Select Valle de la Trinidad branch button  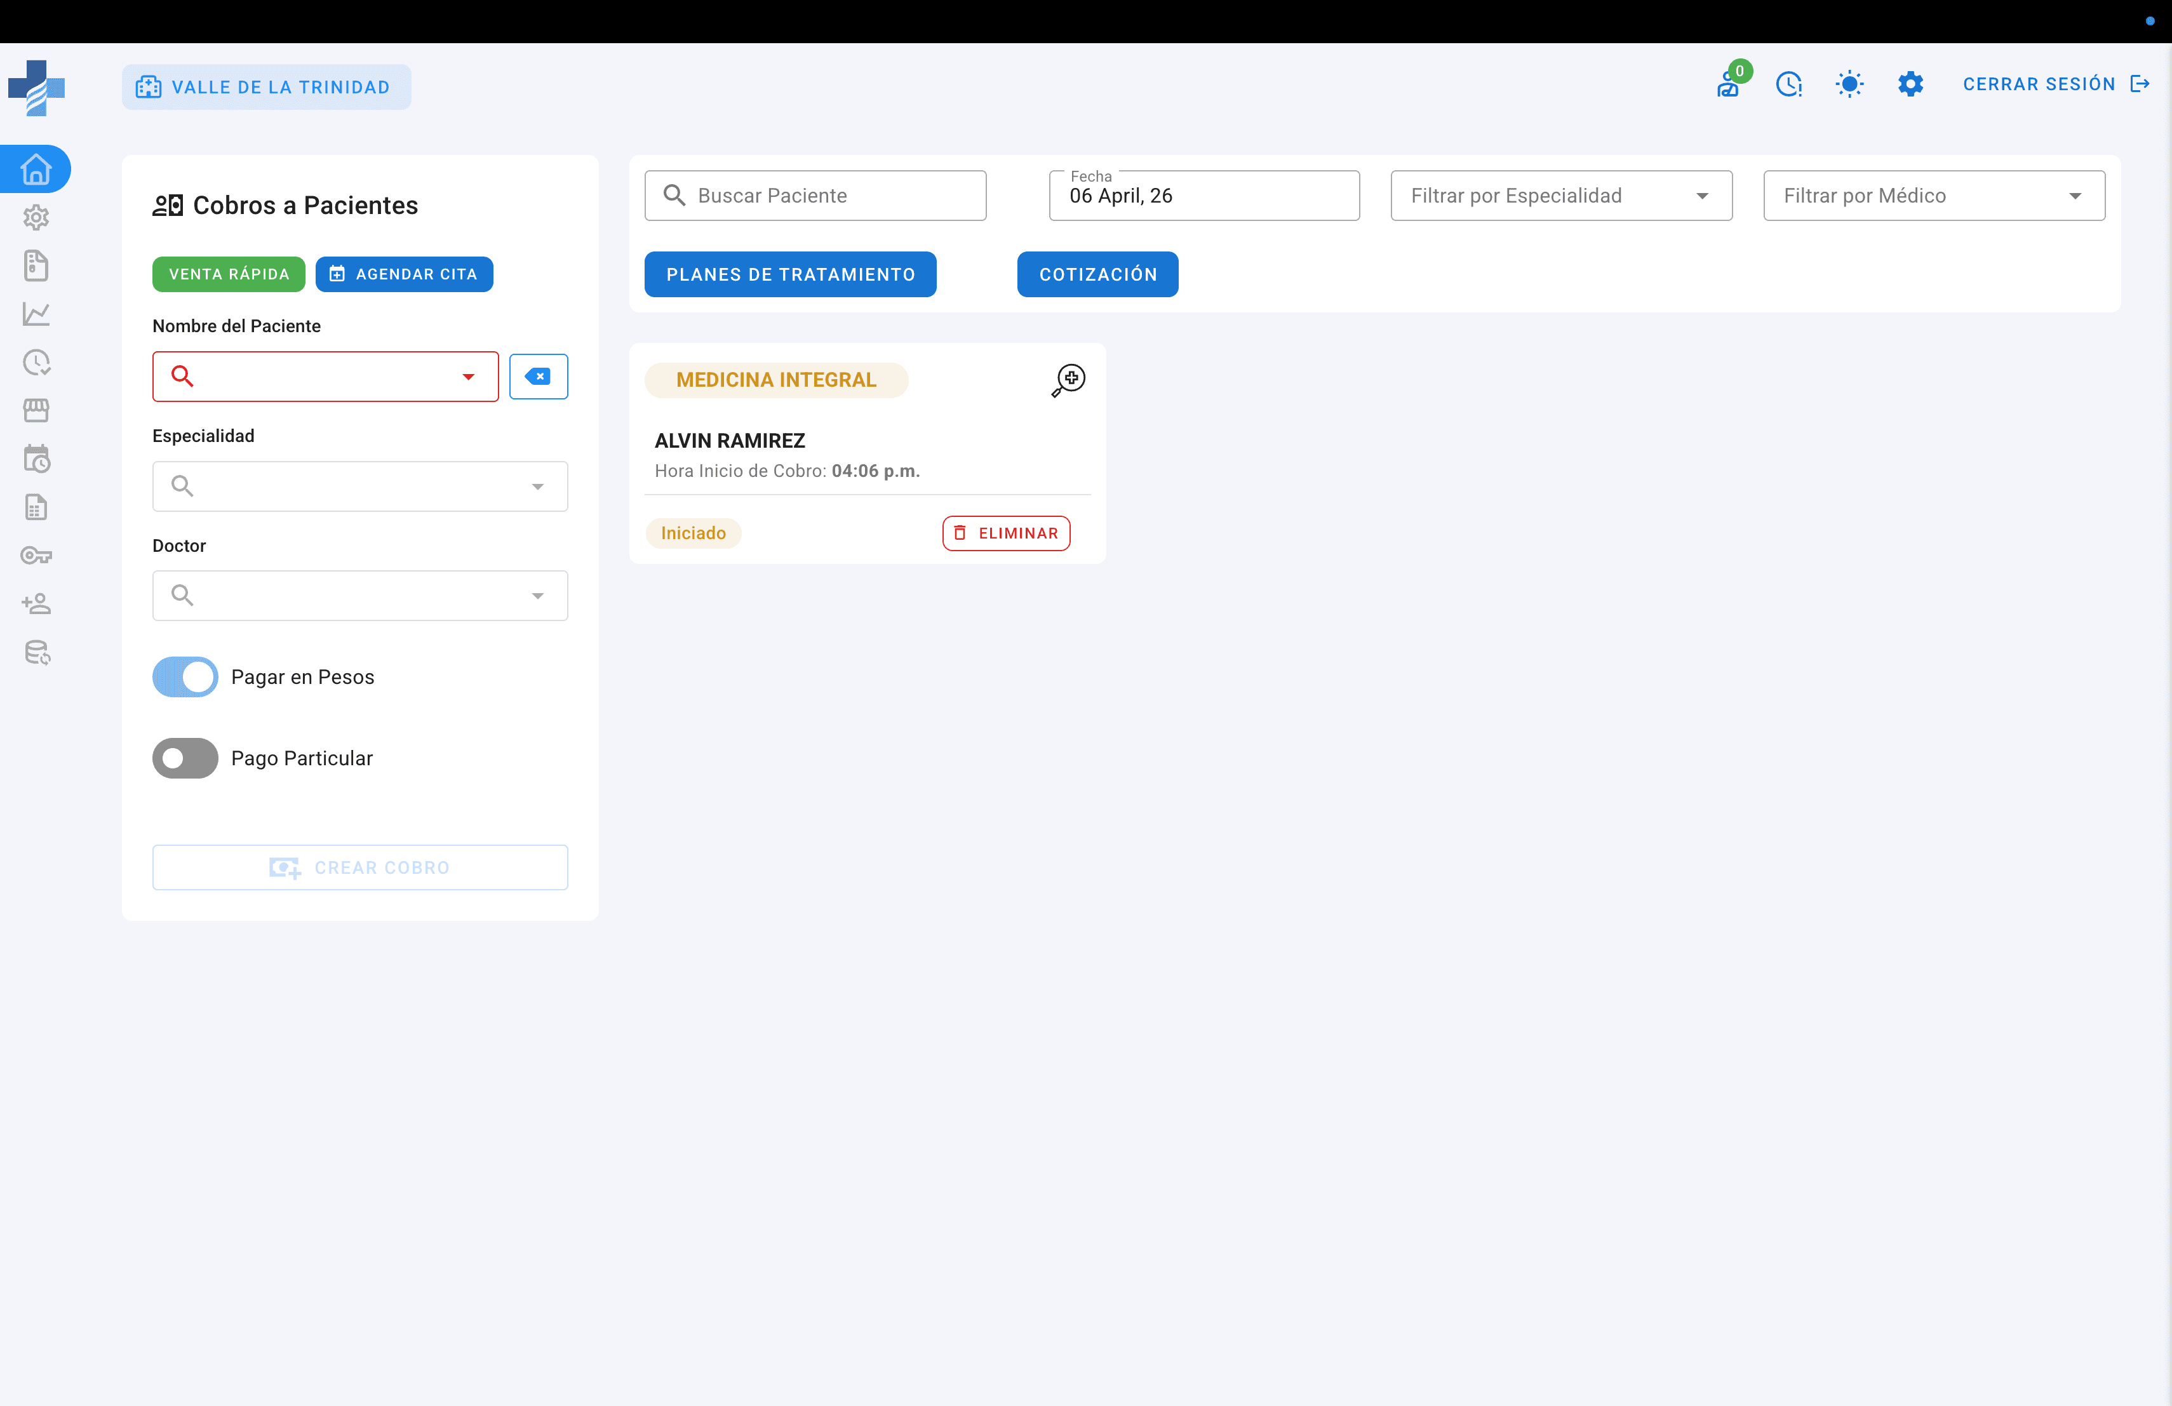point(267,88)
